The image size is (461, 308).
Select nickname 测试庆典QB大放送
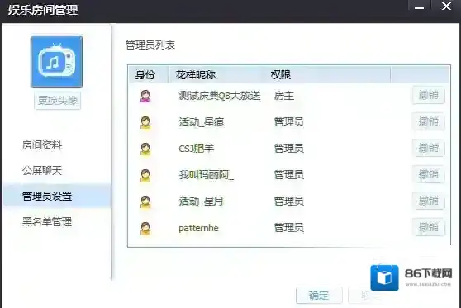[x=220, y=96]
